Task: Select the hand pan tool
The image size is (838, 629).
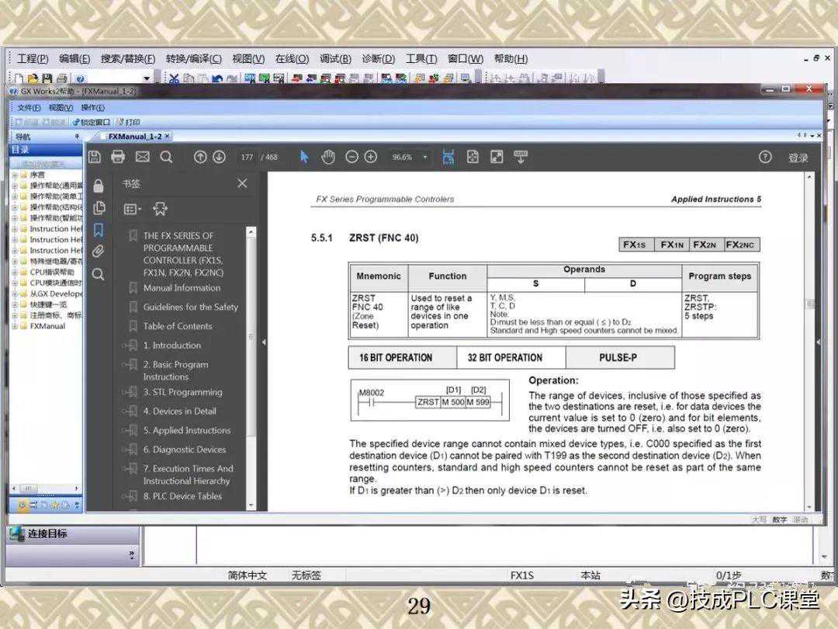Action: click(x=327, y=157)
